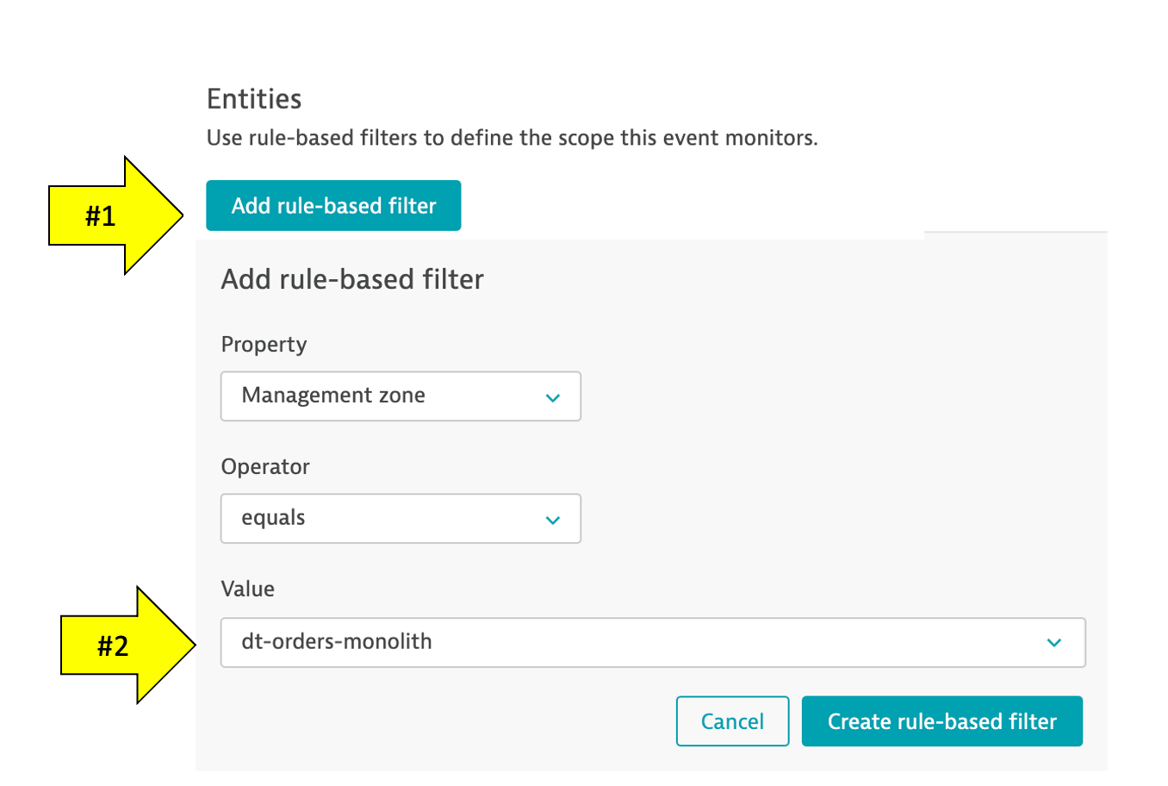
Task: Click the Value field label
Action: 248,589
